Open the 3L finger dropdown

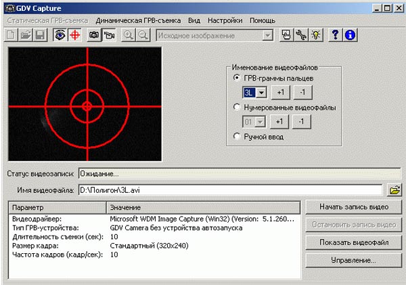261,93
